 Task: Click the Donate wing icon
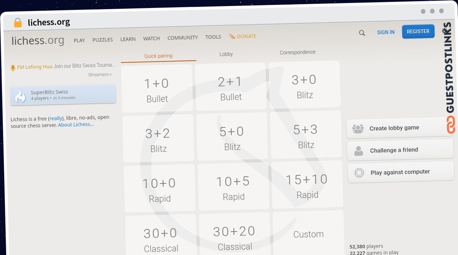point(232,37)
